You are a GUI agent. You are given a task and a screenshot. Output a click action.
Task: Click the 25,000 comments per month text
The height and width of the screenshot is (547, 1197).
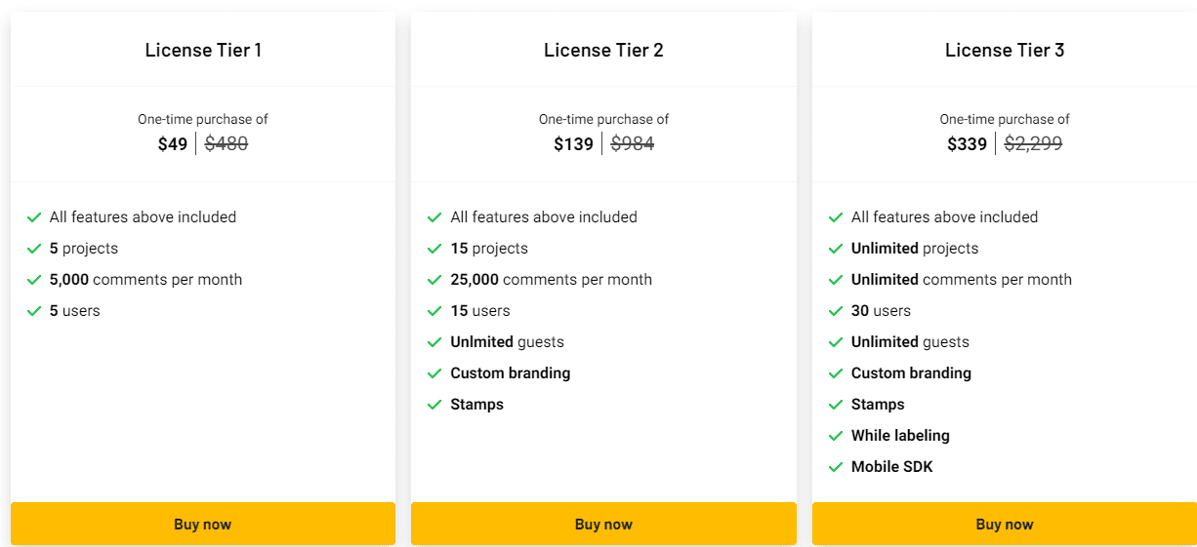[x=551, y=280]
